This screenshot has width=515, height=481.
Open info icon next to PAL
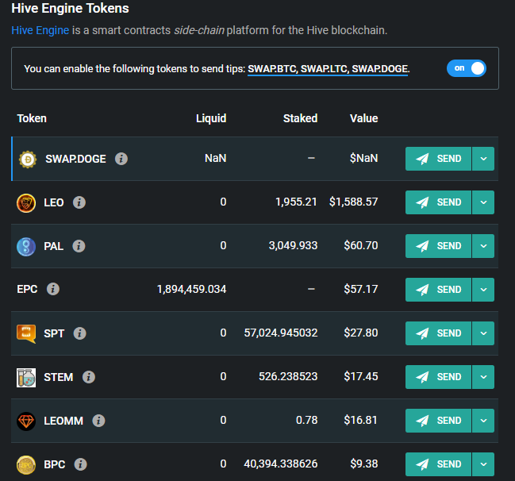(x=79, y=246)
